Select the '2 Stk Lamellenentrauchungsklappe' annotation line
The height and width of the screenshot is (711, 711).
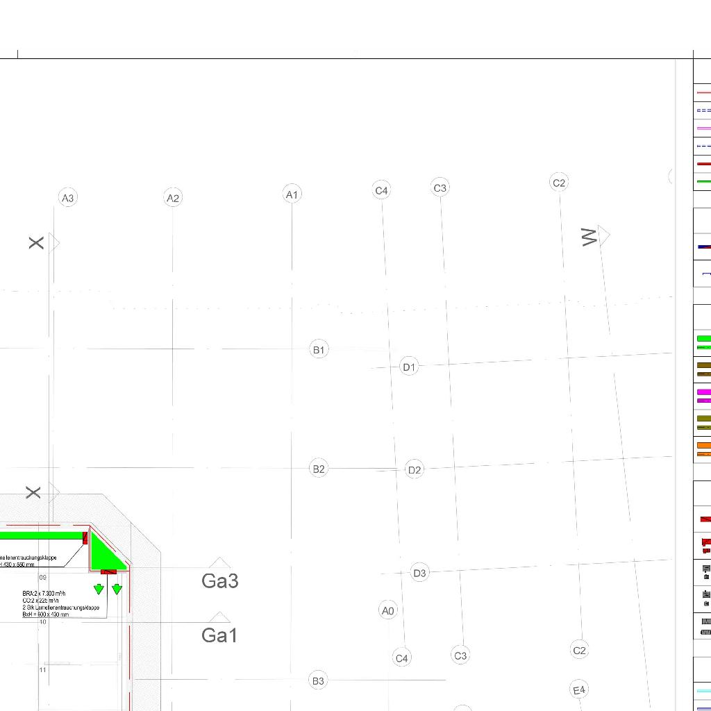tap(61, 608)
